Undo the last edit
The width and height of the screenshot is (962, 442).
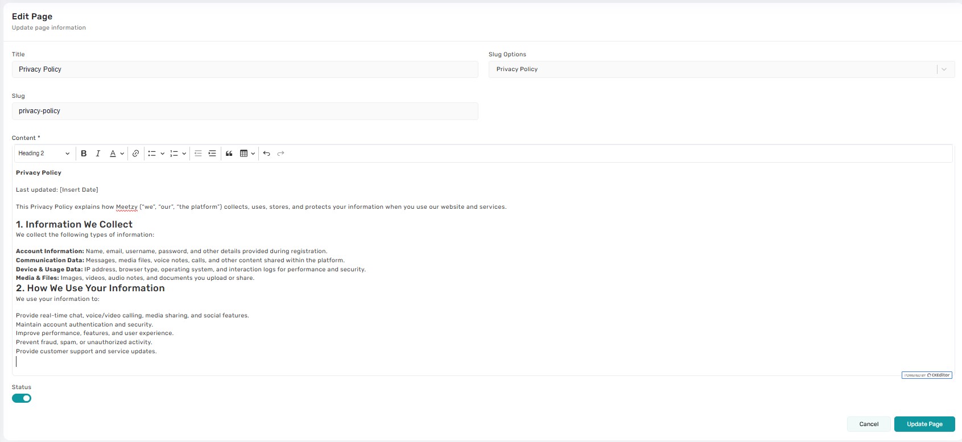tap(266, 154)
